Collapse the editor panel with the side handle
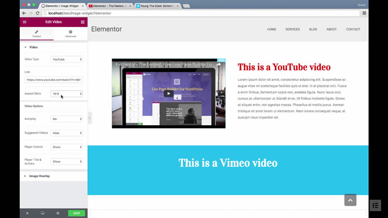 point(89,118)
